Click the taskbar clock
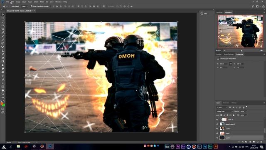The width and height of the screenshot is (266, 150). 254,147
